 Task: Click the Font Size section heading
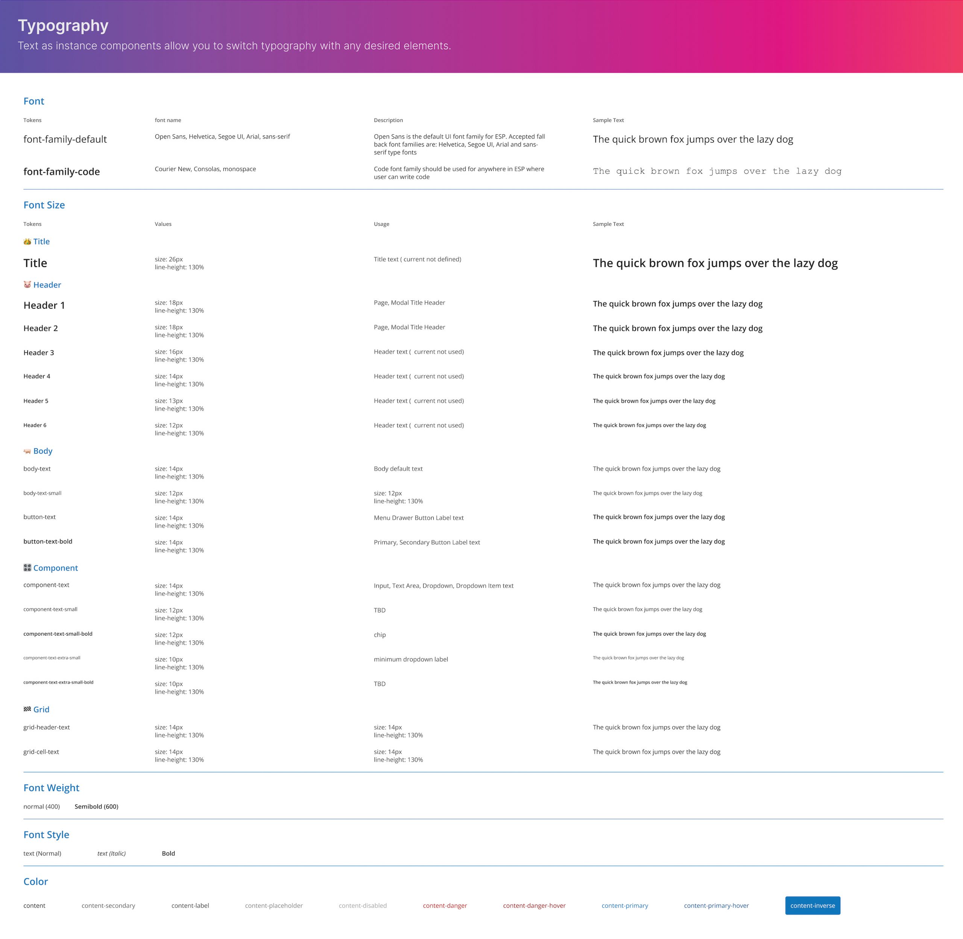click(44, 205)
